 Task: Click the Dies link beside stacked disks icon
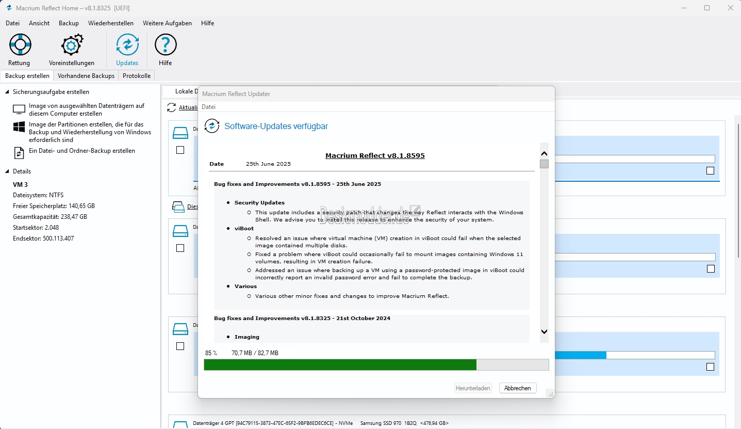pyautogui.click(x=192, y=206)
